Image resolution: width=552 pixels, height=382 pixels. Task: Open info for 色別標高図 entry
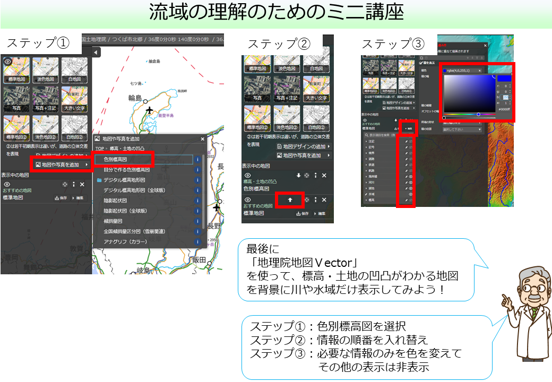click(198, 159)
